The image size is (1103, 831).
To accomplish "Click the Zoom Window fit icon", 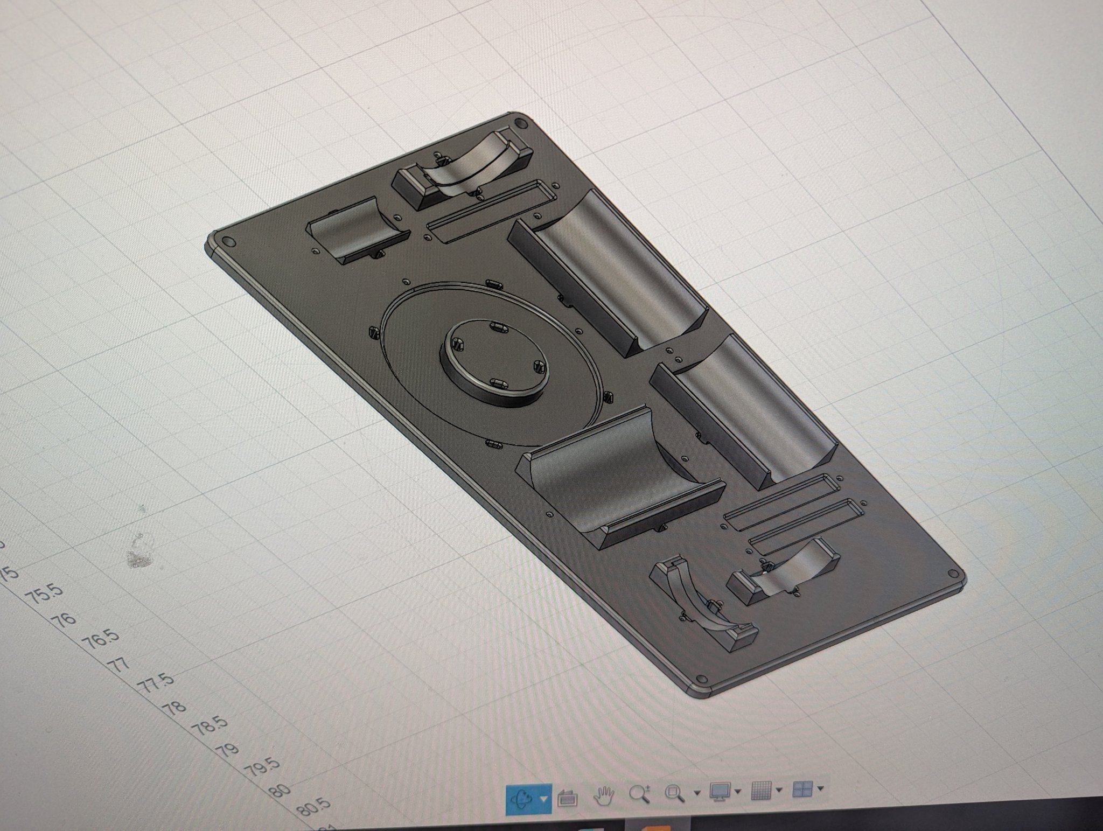I will click(x=674, y=793).
